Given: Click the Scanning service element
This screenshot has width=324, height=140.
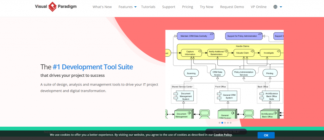Looking at the screenshot, I should (191, 73).
